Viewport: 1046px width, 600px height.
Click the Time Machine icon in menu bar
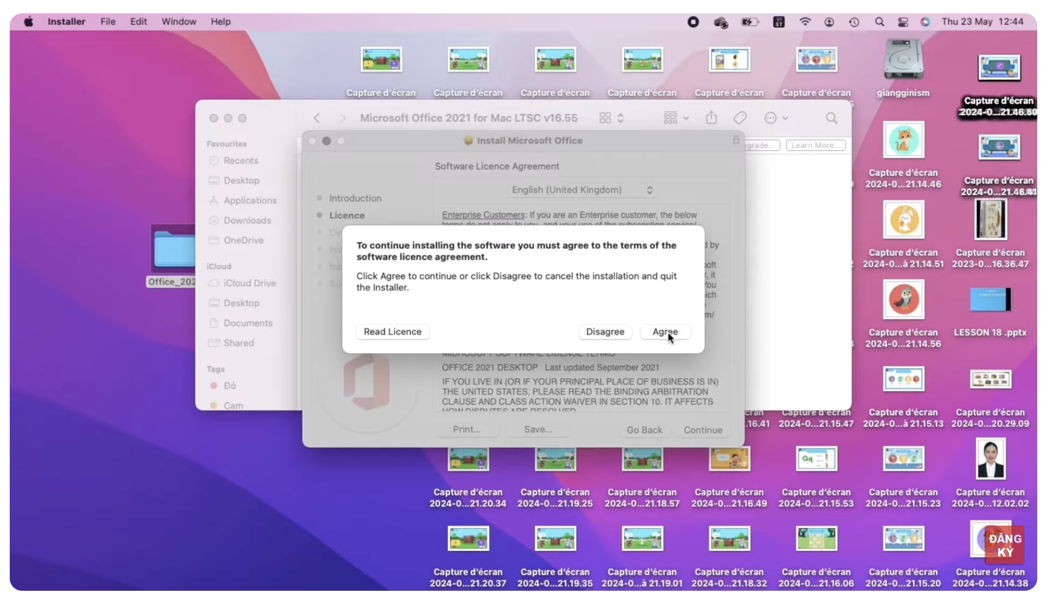pos(854,22)
